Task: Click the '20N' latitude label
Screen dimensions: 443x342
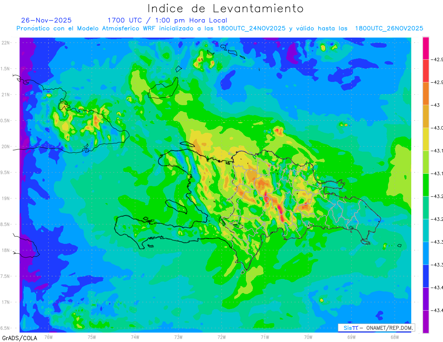Action: pos(6,146)
